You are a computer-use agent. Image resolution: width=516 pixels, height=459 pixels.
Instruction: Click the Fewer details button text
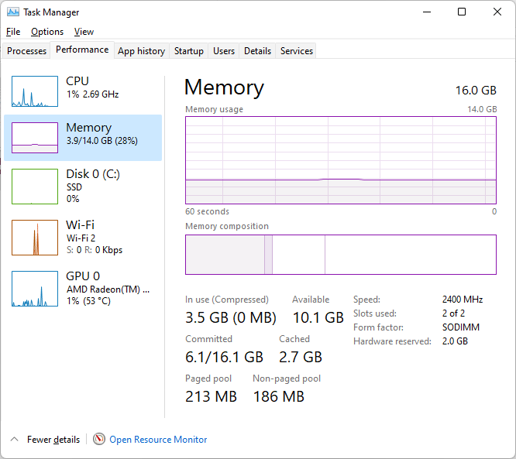coord(53,440)
